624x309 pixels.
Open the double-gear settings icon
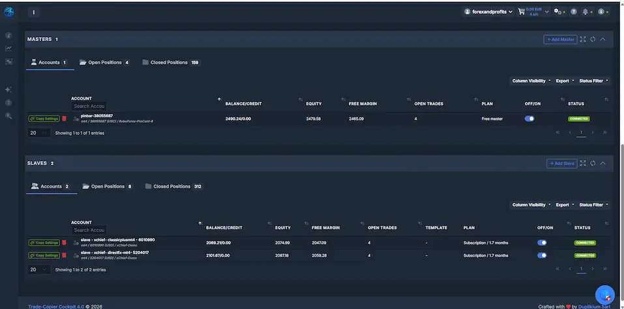pos(558,12)
